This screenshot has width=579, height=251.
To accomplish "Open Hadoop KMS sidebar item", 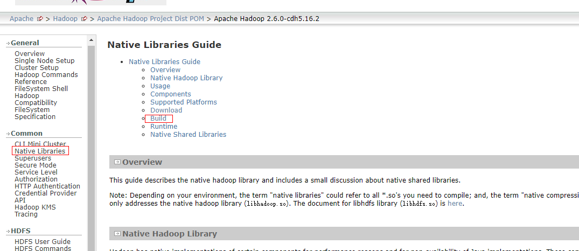I will pyautogui.click(x=35, y=207).
